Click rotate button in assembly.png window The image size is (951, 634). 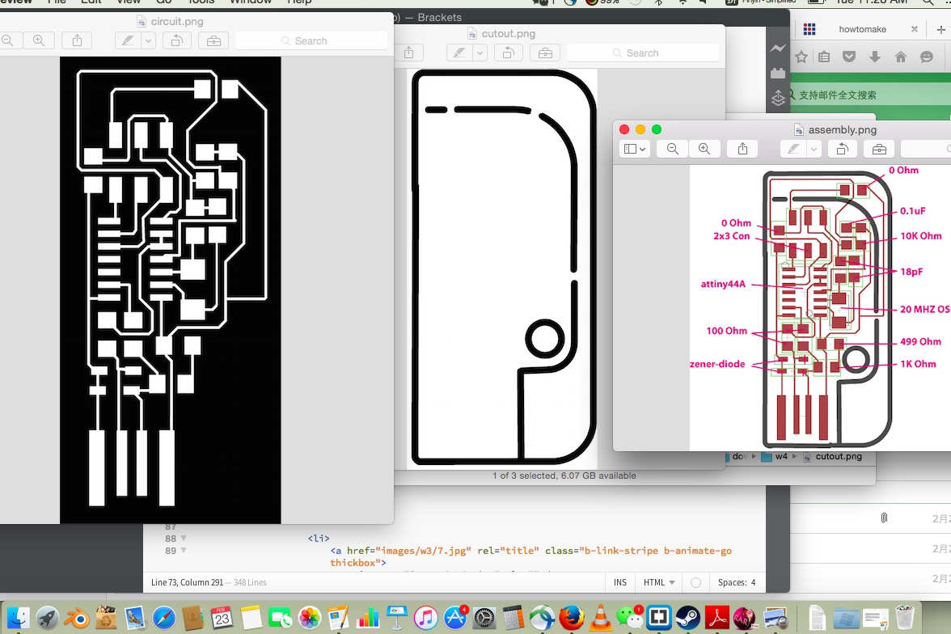843,149
